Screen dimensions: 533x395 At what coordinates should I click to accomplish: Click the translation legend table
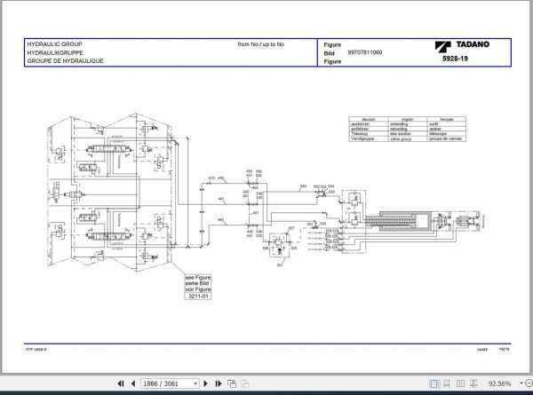pos(407,129)
